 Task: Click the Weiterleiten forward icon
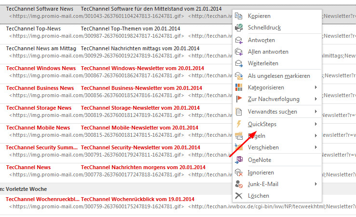click(239, 63)
